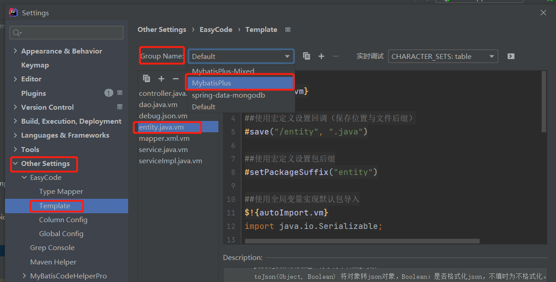Open Type Mapper settings
556x282 pixels.
61,191
